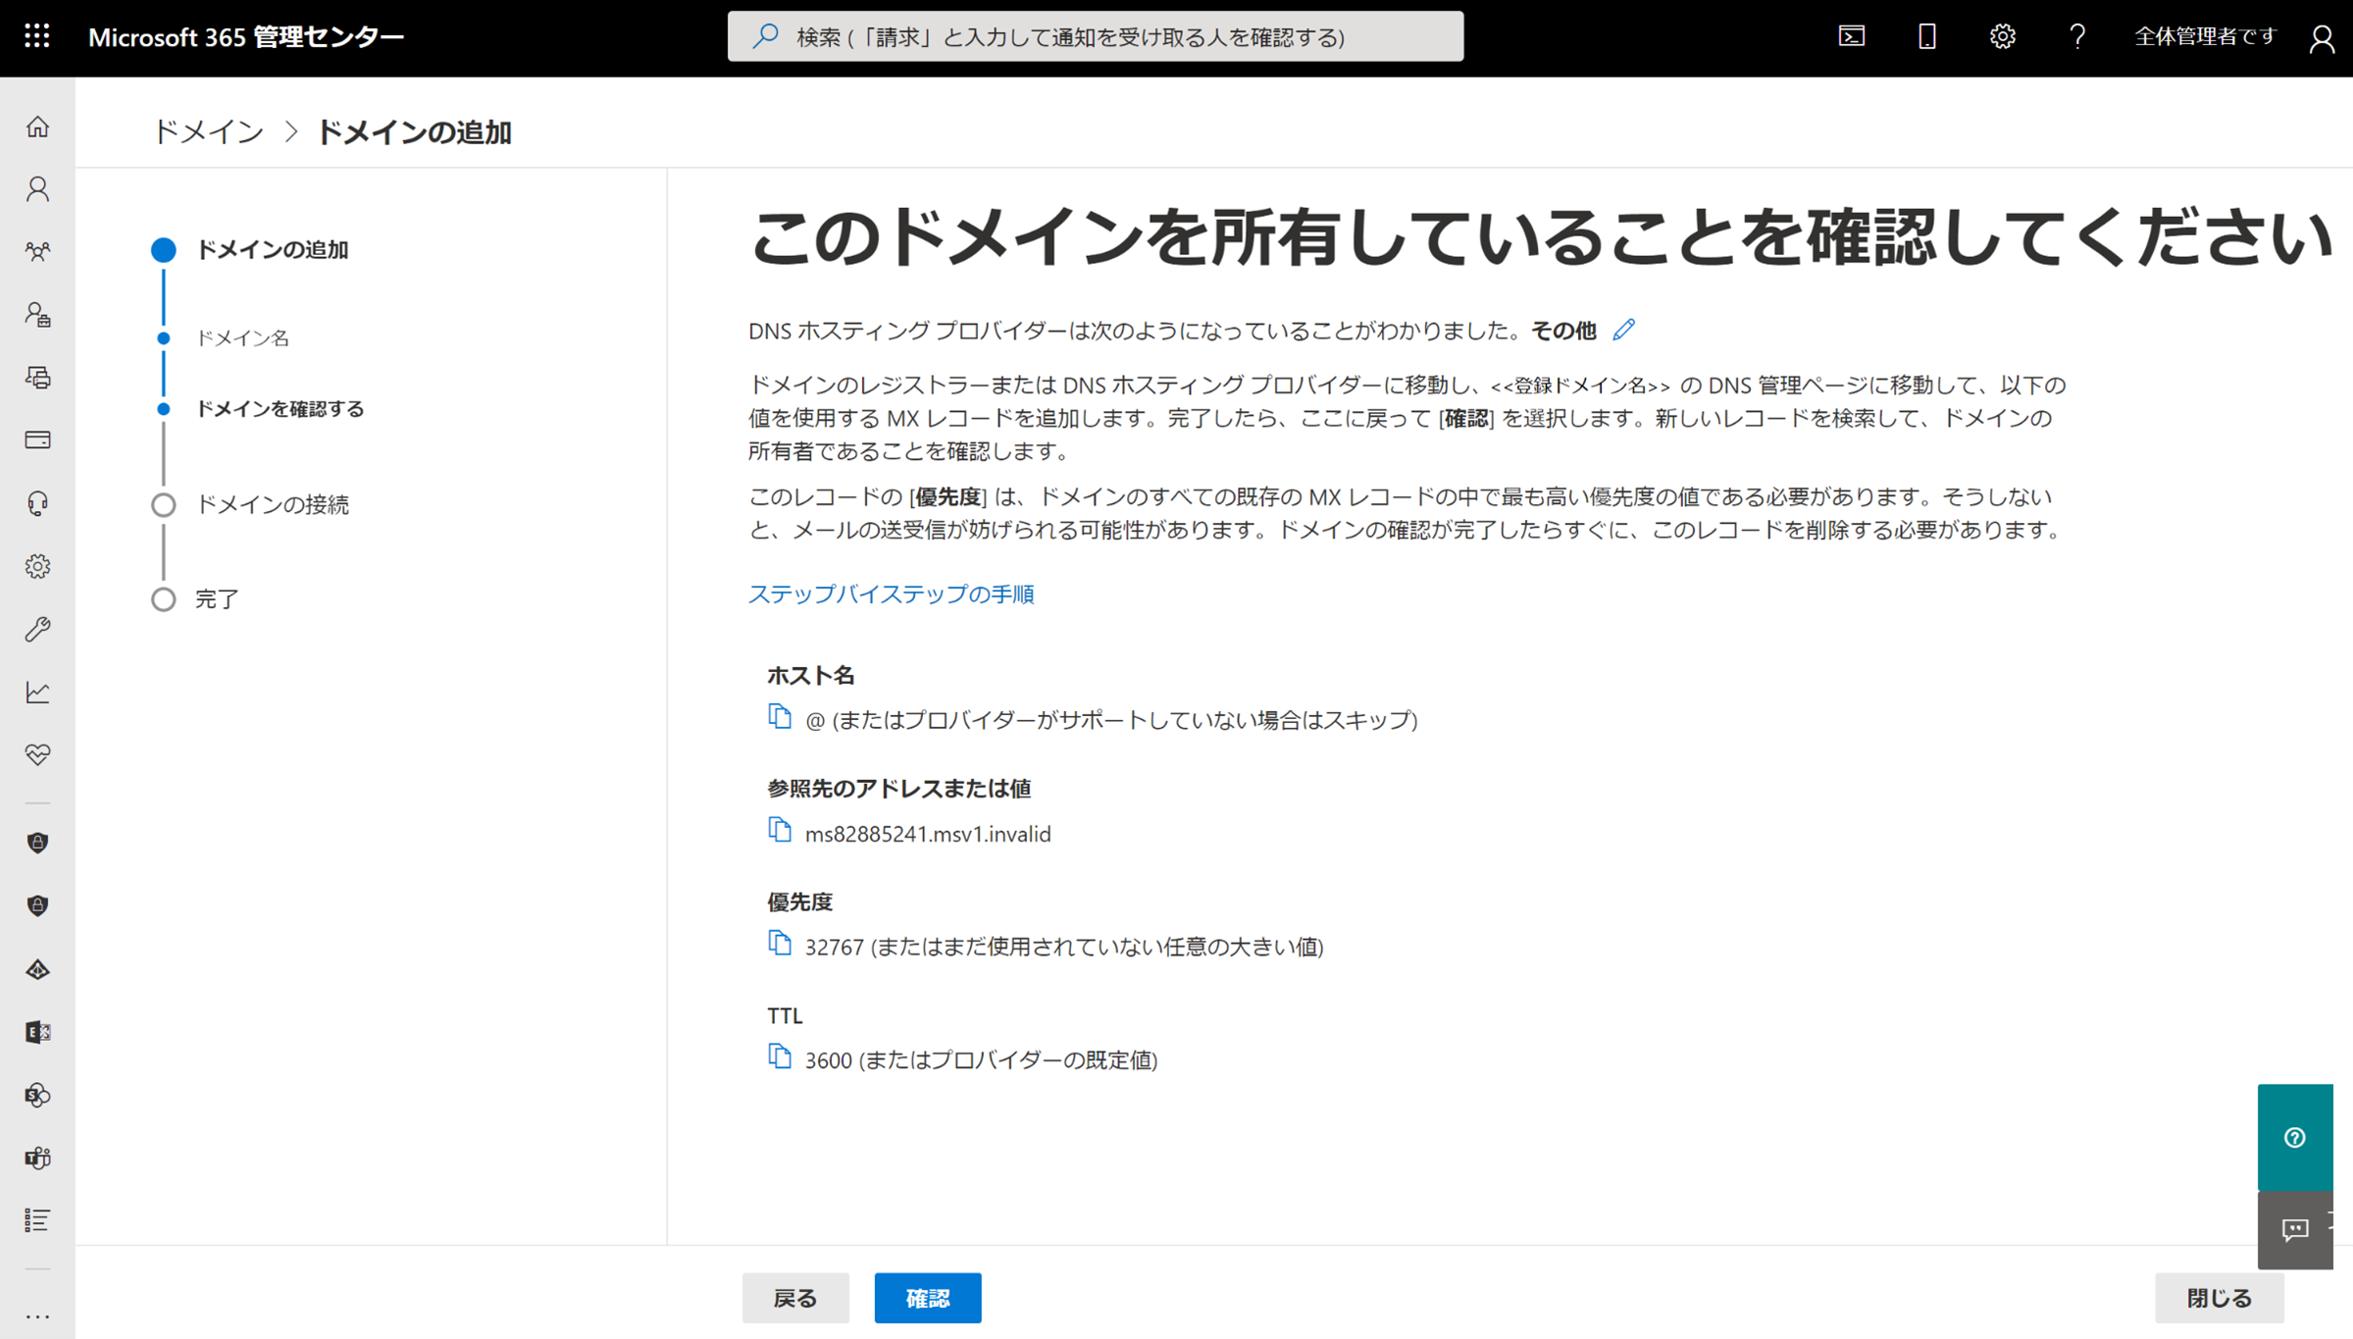Open first security shield icon in the sidebar
This screenshot has height=1339, width=2353.
point(37,843)
